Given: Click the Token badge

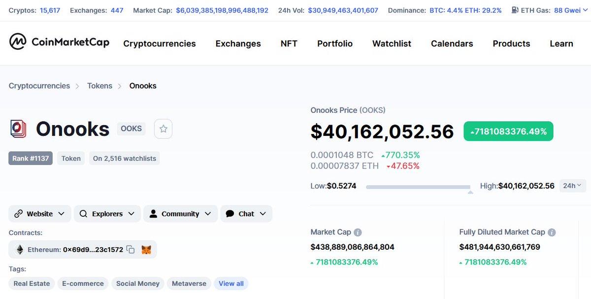Looking at the screenshot, I should click(71, 158).
